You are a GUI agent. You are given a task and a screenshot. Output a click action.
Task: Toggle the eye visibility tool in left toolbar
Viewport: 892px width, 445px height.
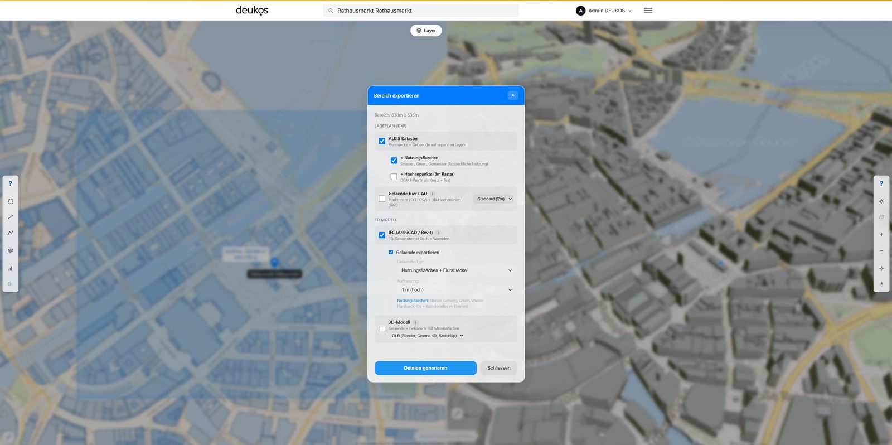(x=10, y=250)
